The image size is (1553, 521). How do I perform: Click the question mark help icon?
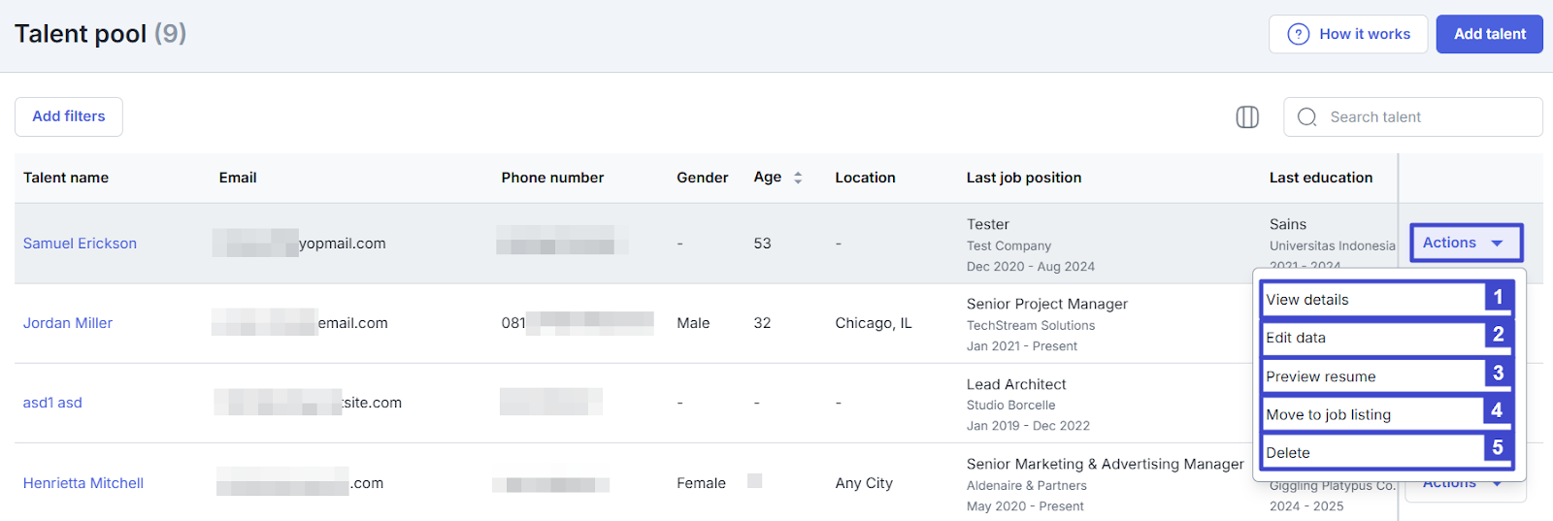pos(1298,34)
